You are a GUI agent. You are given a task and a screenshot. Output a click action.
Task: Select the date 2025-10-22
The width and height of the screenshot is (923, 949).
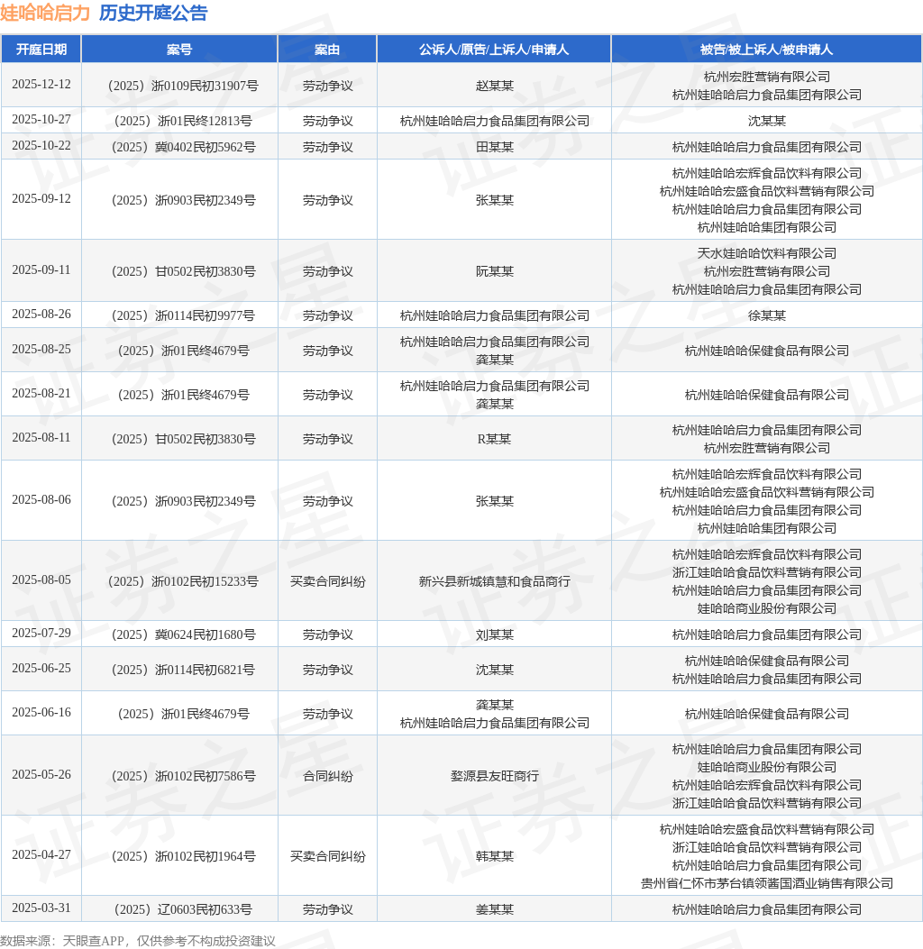click(x=41, y=146)
